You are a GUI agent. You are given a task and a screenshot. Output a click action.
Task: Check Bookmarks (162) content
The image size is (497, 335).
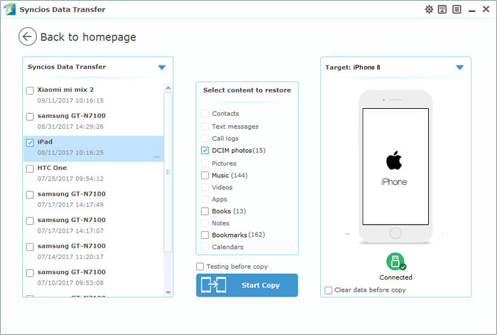204,235
